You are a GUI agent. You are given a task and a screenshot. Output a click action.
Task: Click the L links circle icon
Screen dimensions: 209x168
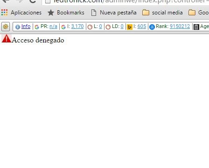[90, 27]
